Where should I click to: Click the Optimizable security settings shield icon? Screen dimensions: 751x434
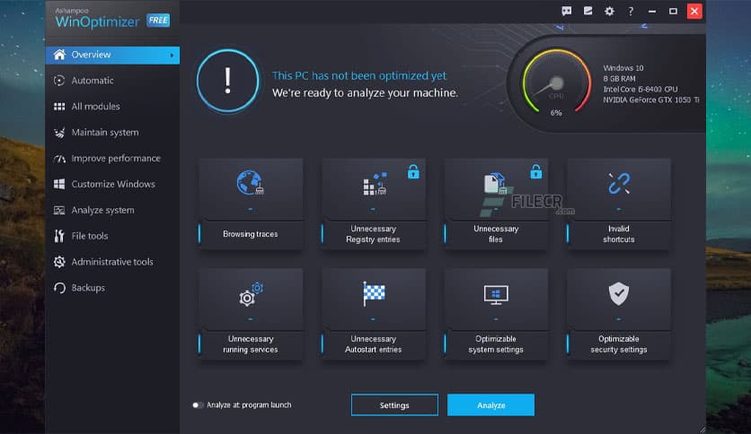coord(619,293)
